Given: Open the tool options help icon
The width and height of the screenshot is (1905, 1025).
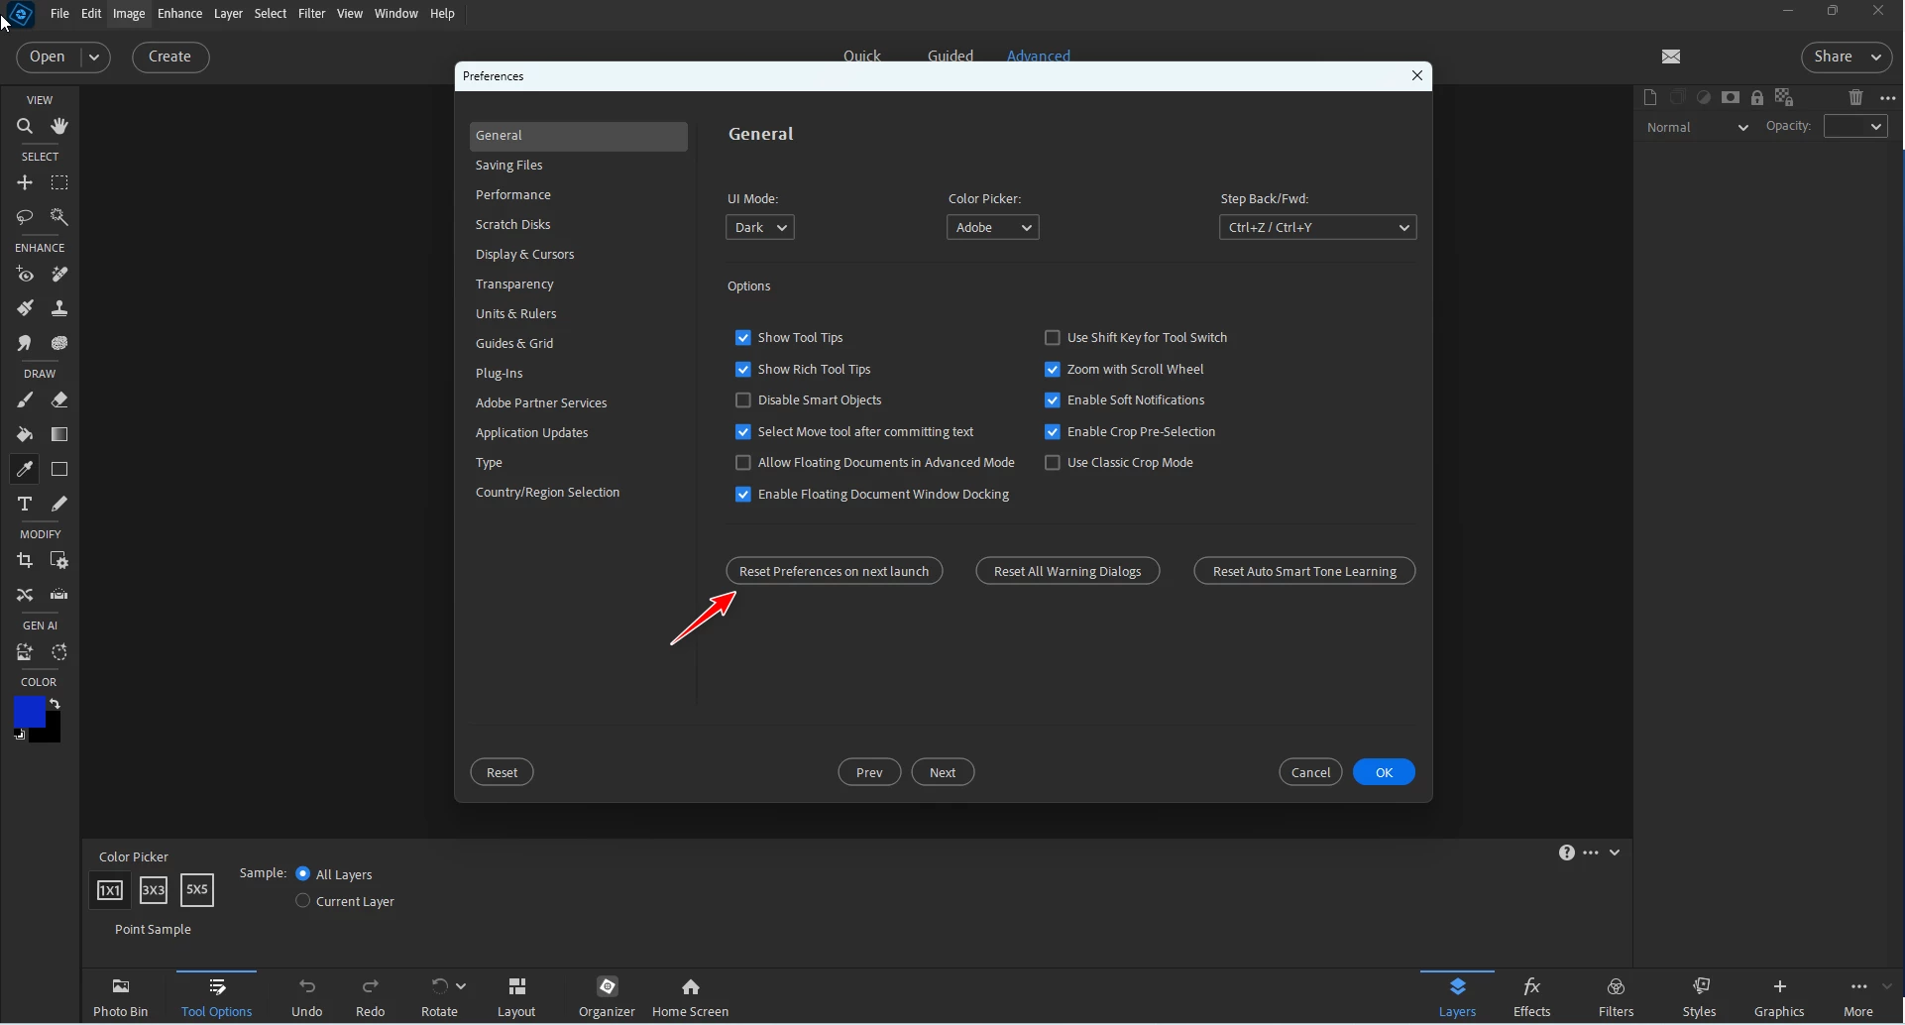Looking at the screenshot, I should click(x=1566, y=853).
